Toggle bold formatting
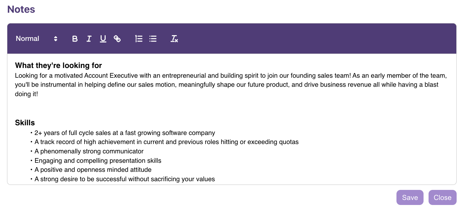This screenshot has width=468, height=210. pyautogui.click(x=75, y=39)
